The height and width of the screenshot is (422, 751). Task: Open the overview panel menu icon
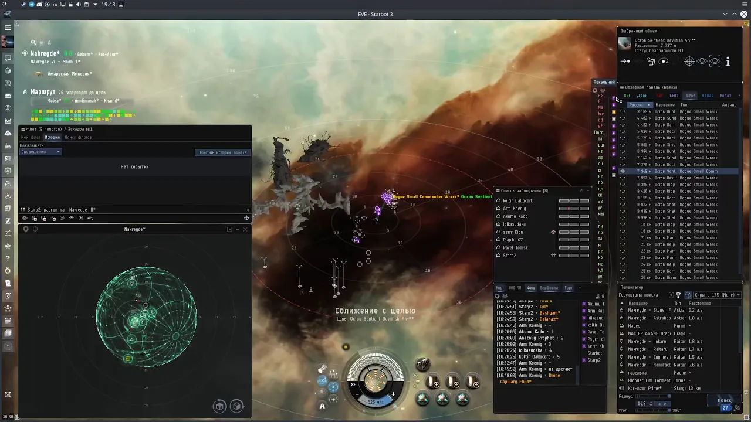pos(622,87)
